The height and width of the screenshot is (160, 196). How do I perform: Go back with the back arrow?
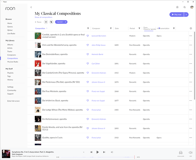pos(31,7)
